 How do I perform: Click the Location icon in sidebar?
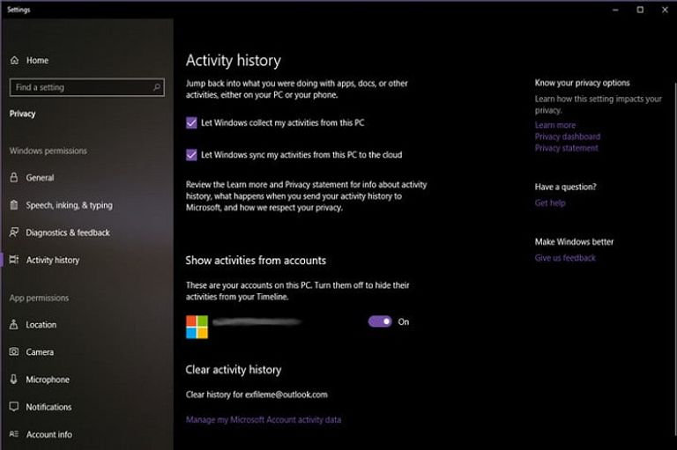pos(14,325)
